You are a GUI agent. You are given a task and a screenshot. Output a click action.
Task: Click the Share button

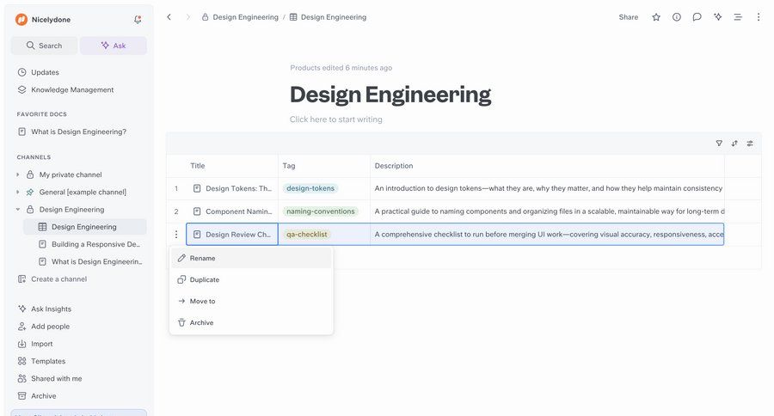(628, 17)
